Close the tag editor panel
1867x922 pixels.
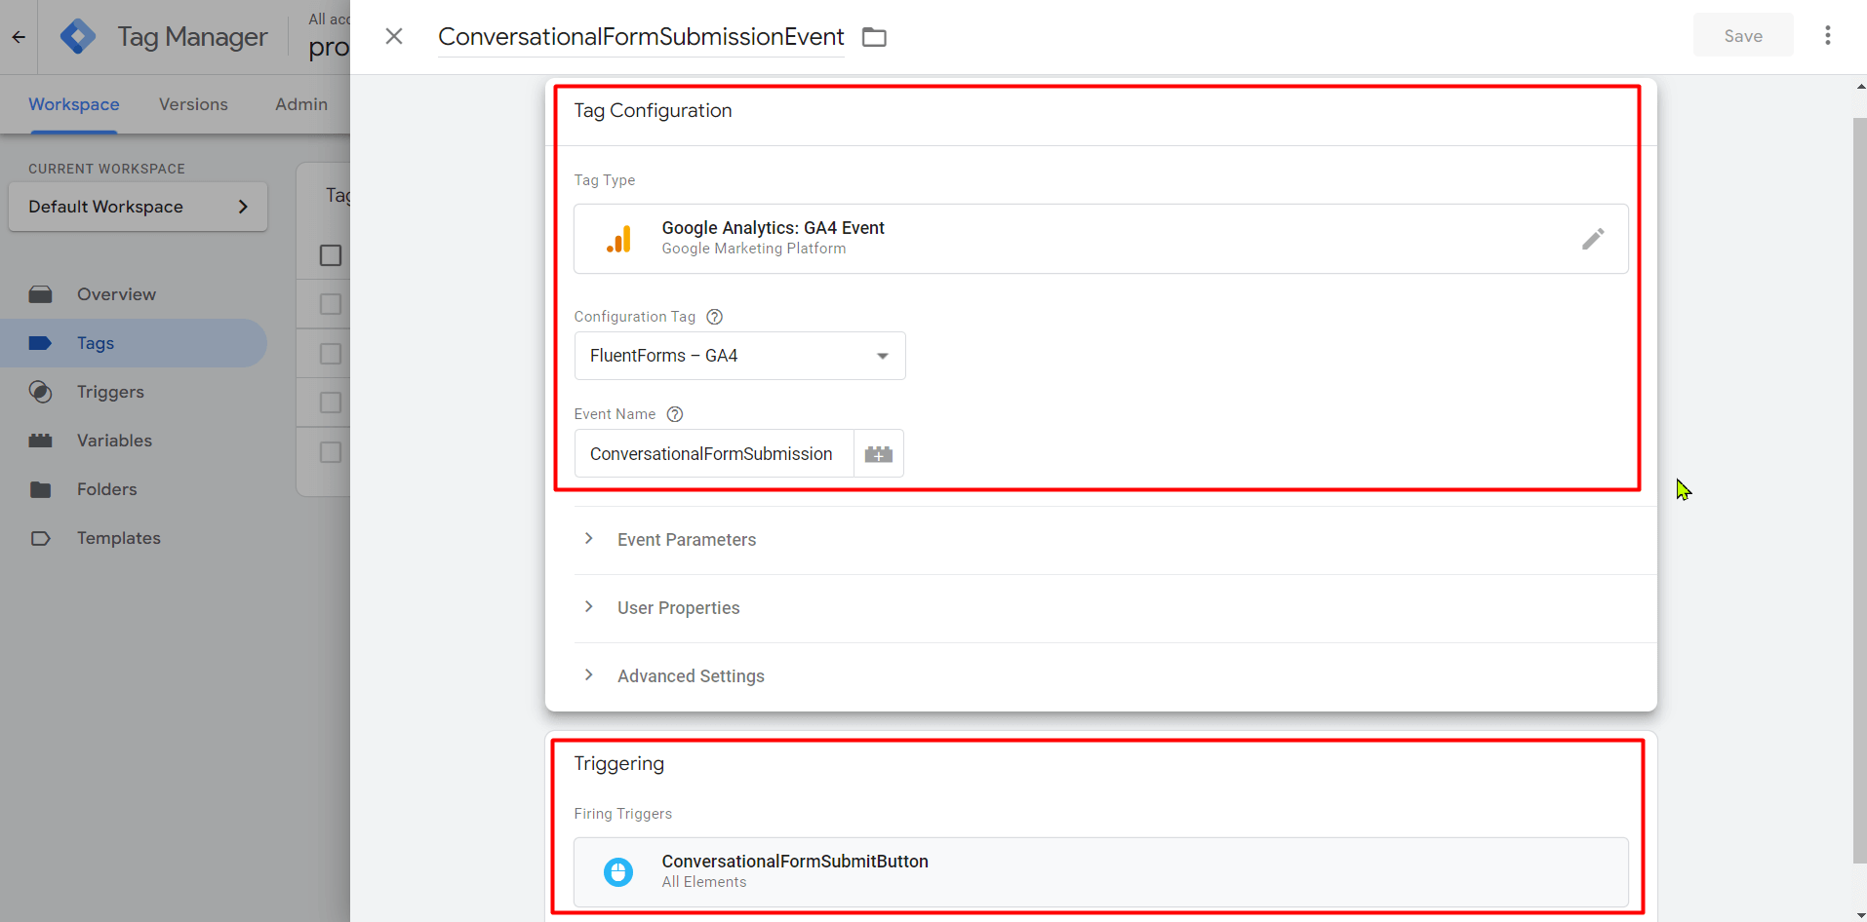pyautogui.click(x=394, y=36)
